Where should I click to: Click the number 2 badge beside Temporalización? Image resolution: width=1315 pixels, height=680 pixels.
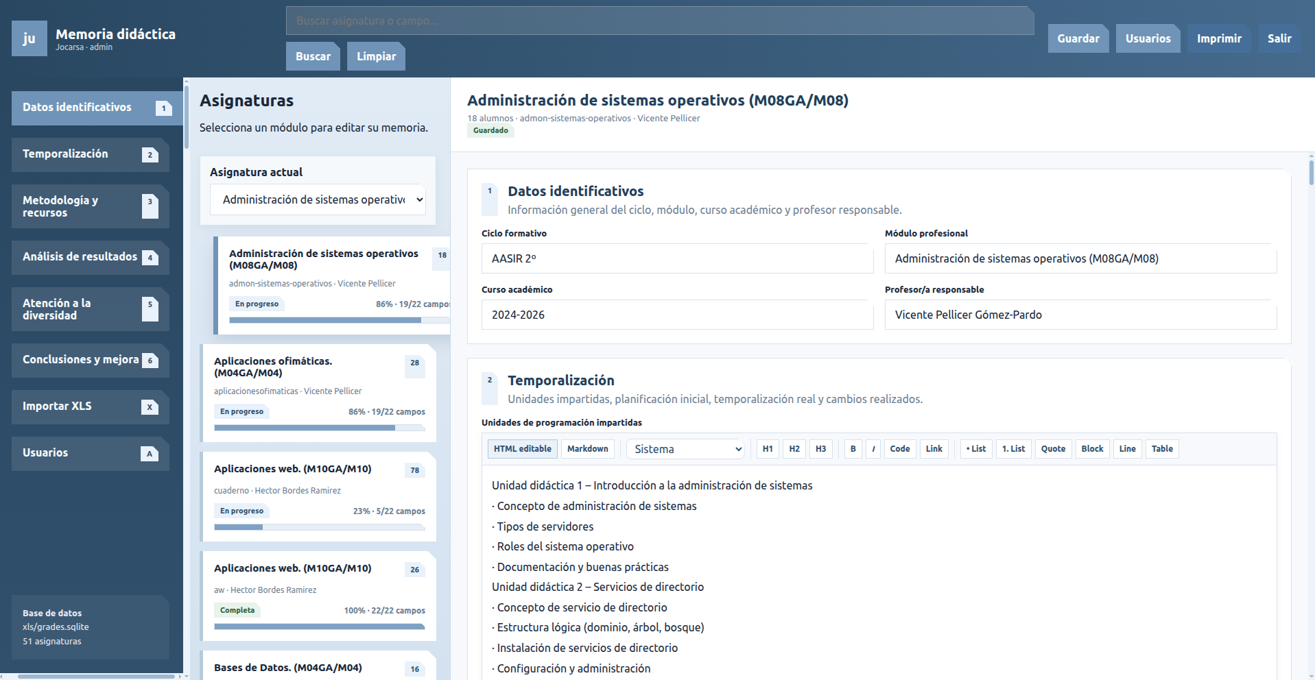(x=150, y=155)
